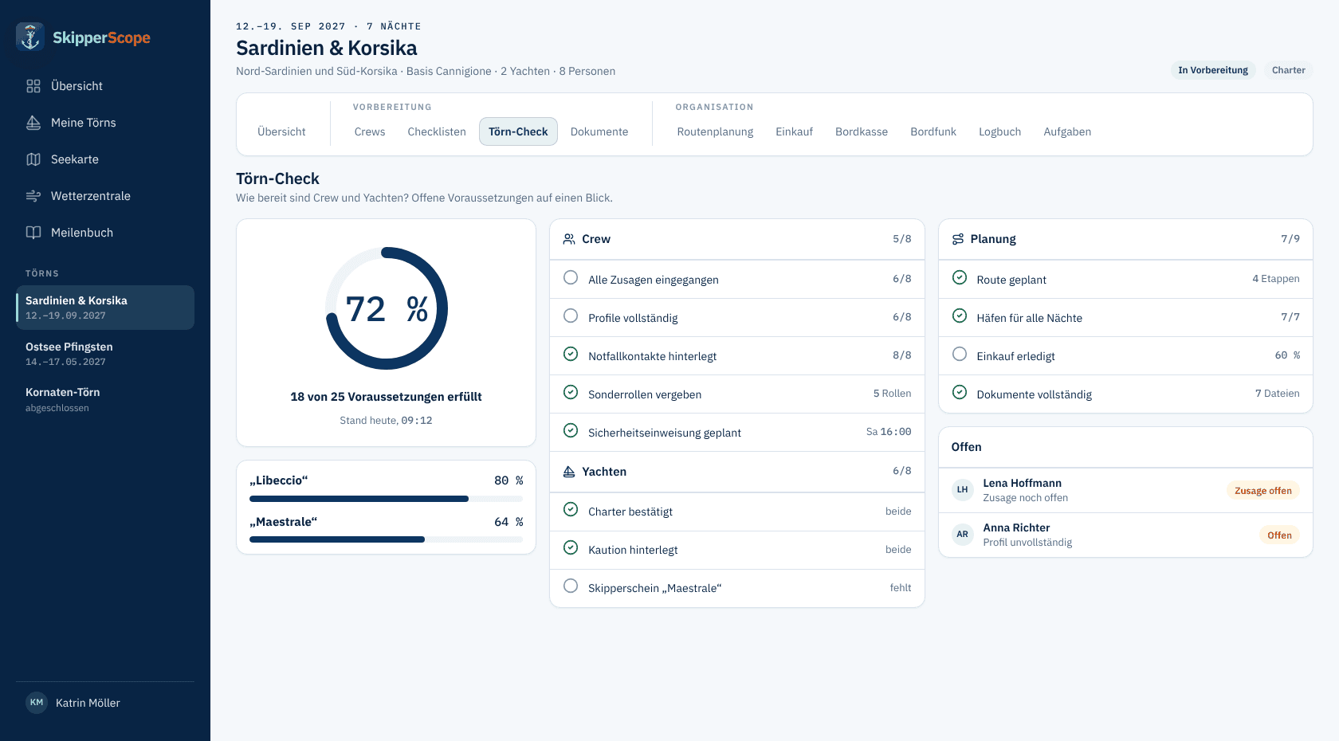Check off Alle Zusagen eingegangen
Viewport: 1339px width, 741px height.
click(571, 278)
